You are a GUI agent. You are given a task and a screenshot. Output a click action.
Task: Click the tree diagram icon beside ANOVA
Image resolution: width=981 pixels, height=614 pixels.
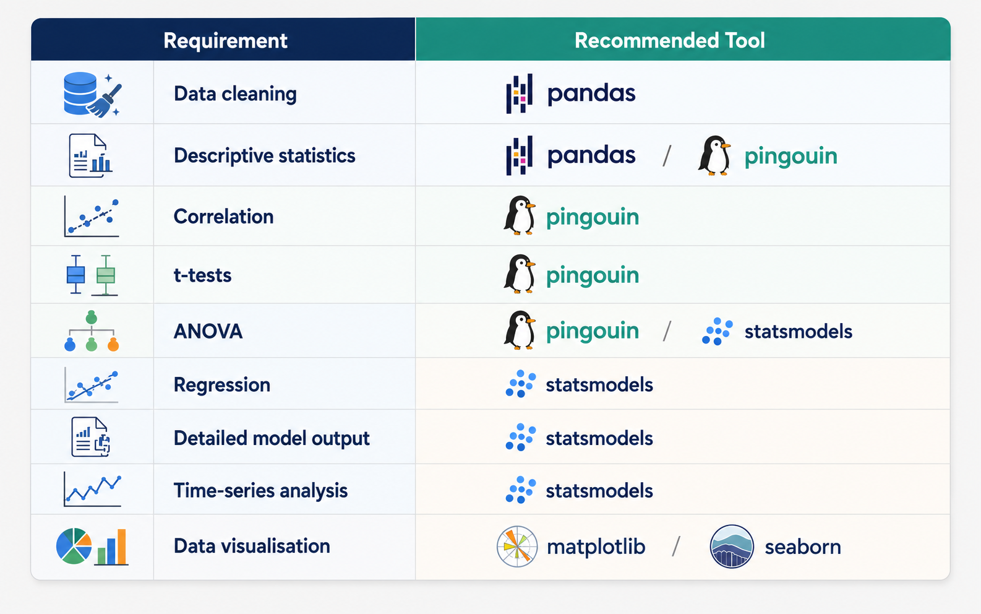[92, 331]
